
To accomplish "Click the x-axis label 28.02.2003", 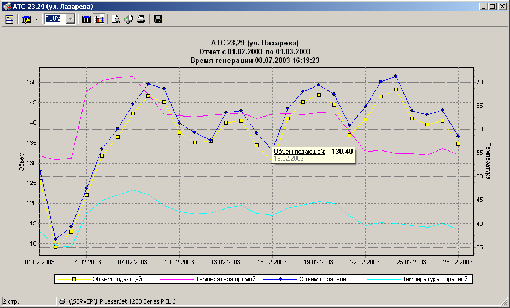I will (x=458, y=262).
